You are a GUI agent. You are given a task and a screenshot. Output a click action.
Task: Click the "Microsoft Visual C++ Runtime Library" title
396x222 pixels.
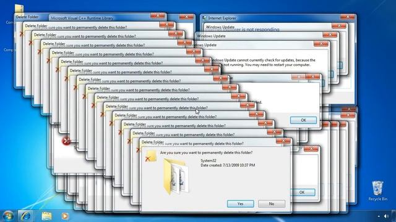pyautogui.click(x=82, y=18)
